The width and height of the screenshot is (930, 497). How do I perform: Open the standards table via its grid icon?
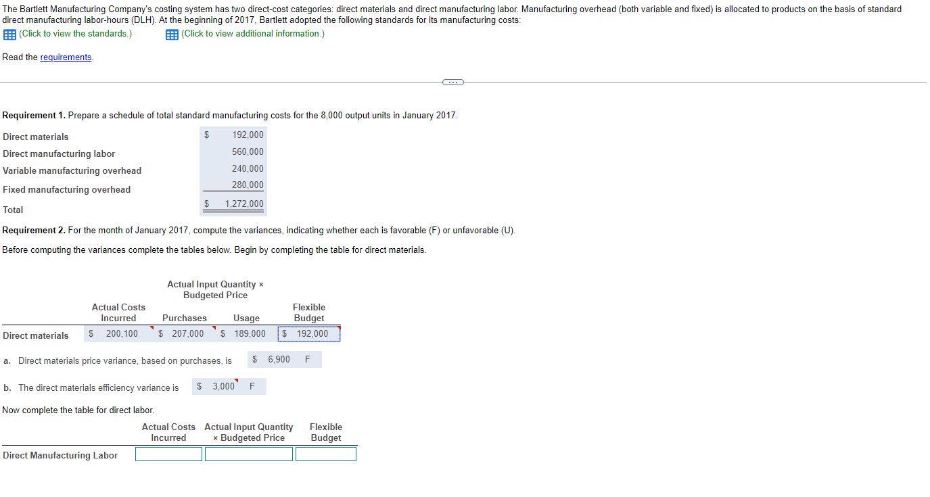[9, 34]
